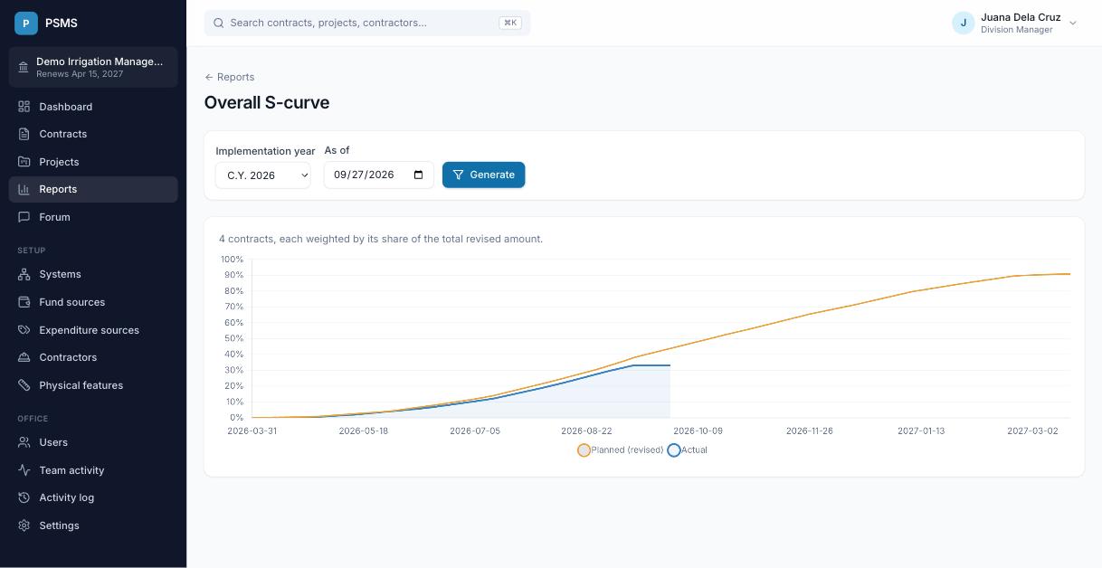Open Fund sources page

point(93,302)
